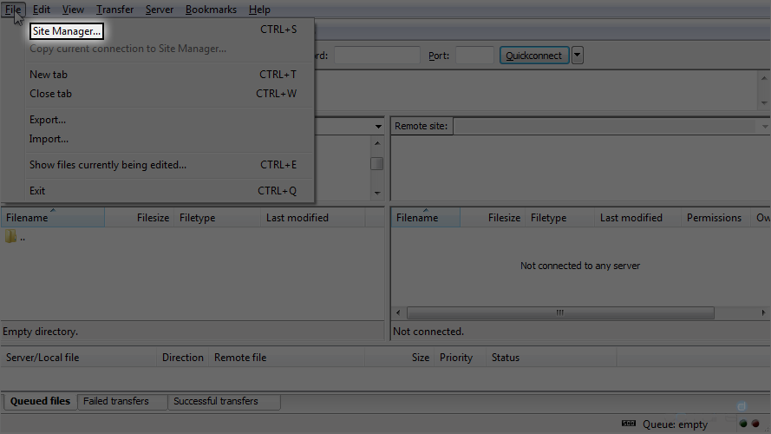Click the local tree scrollbar thumb
This screenshot has width=771, height=434.
[x=377, y=163]
